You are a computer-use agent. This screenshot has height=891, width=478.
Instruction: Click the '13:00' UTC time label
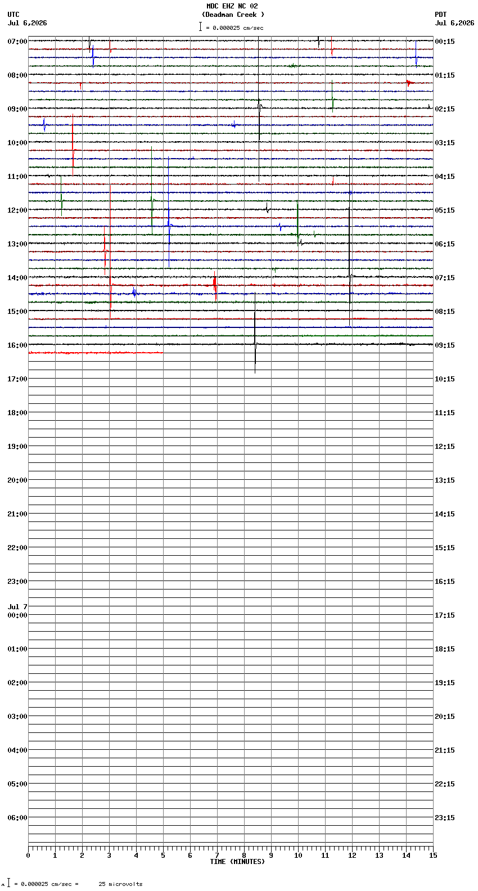pyautogui.click(x=17, y=244)
